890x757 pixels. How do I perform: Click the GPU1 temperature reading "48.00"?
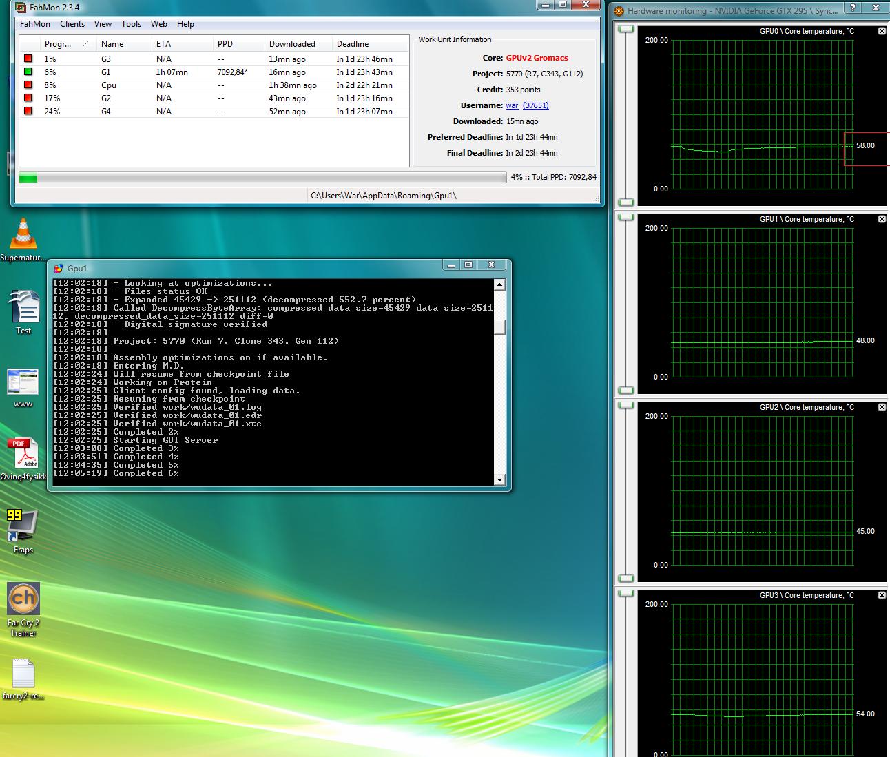865,340
